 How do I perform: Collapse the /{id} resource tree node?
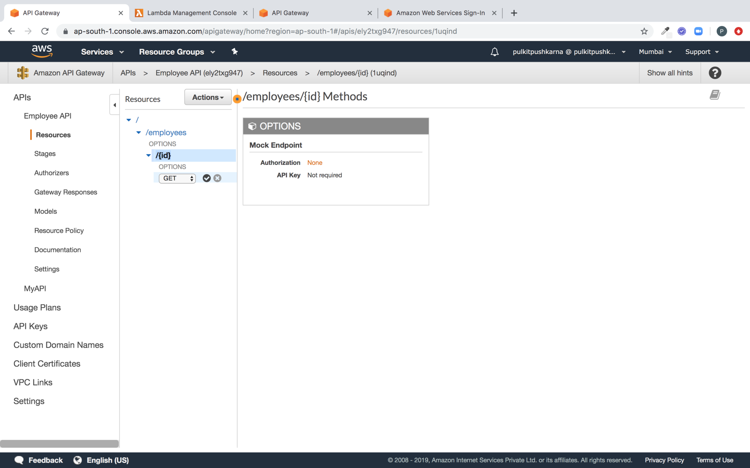[x=148, y=155]
